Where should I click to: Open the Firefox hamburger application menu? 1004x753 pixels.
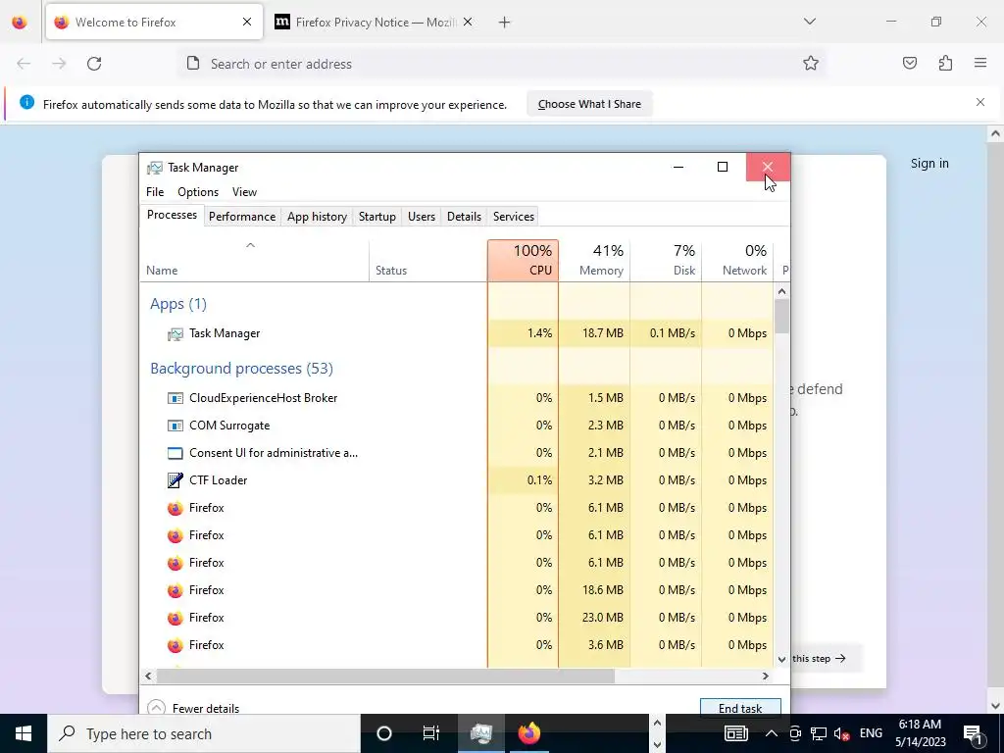[x=980, y=63]
